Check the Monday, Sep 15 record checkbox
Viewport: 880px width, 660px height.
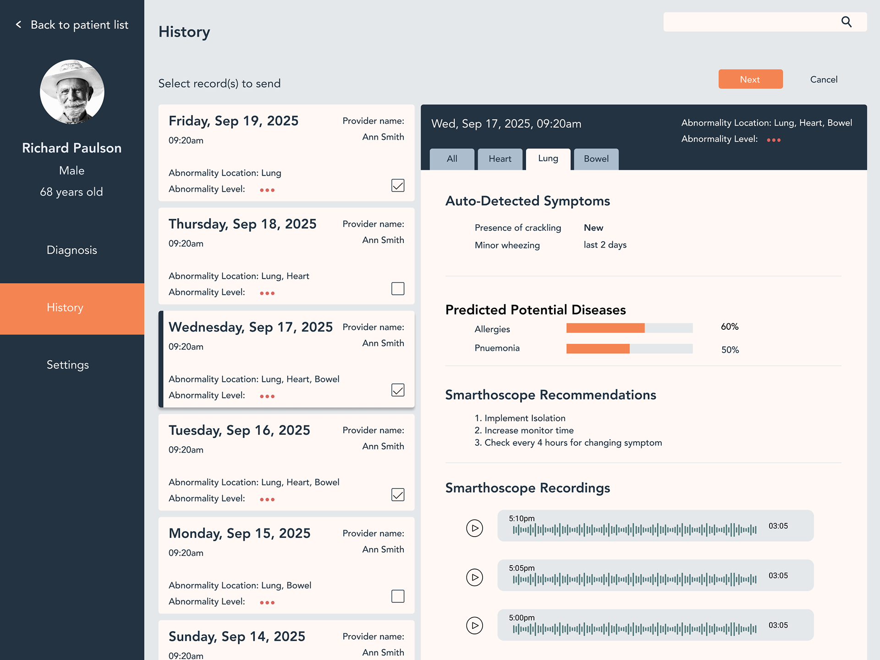397,596
